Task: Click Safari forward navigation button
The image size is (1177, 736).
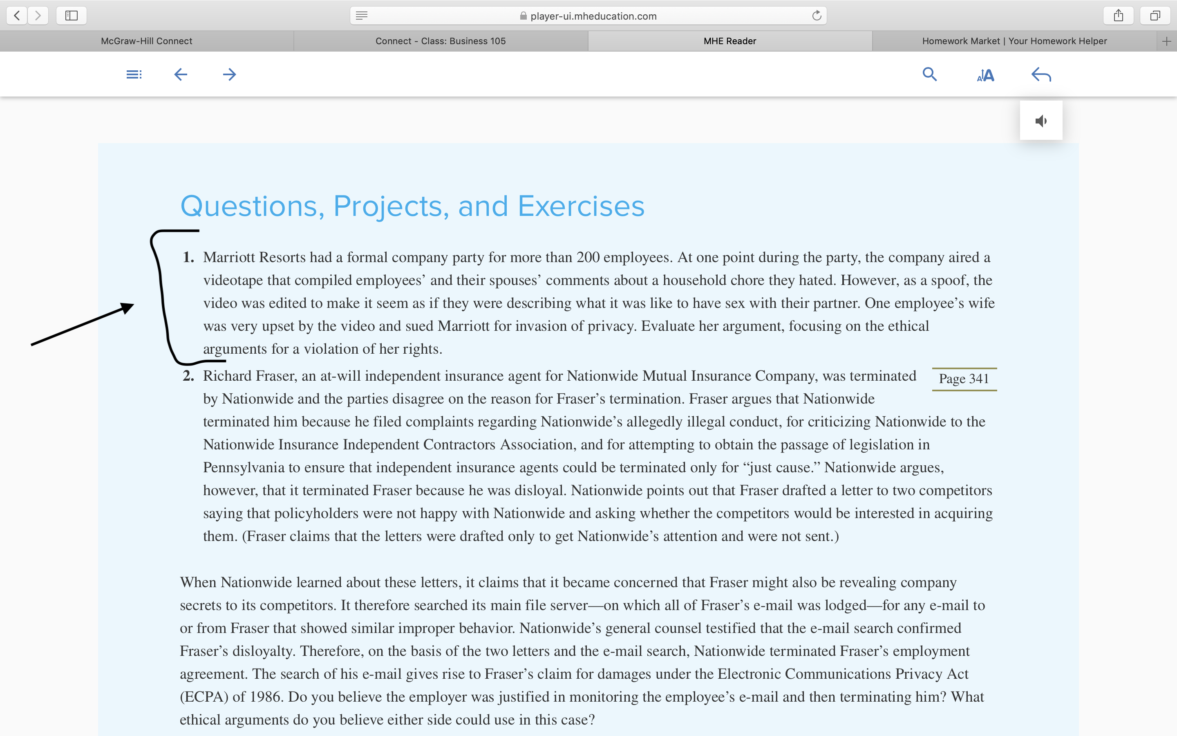Action: [x=38, y=16]
